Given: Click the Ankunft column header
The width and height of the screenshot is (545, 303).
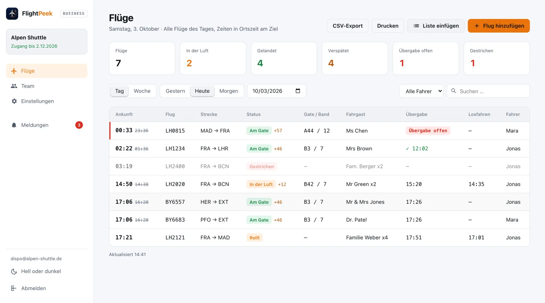Looking at the screenshot, I should coord(124,115).
